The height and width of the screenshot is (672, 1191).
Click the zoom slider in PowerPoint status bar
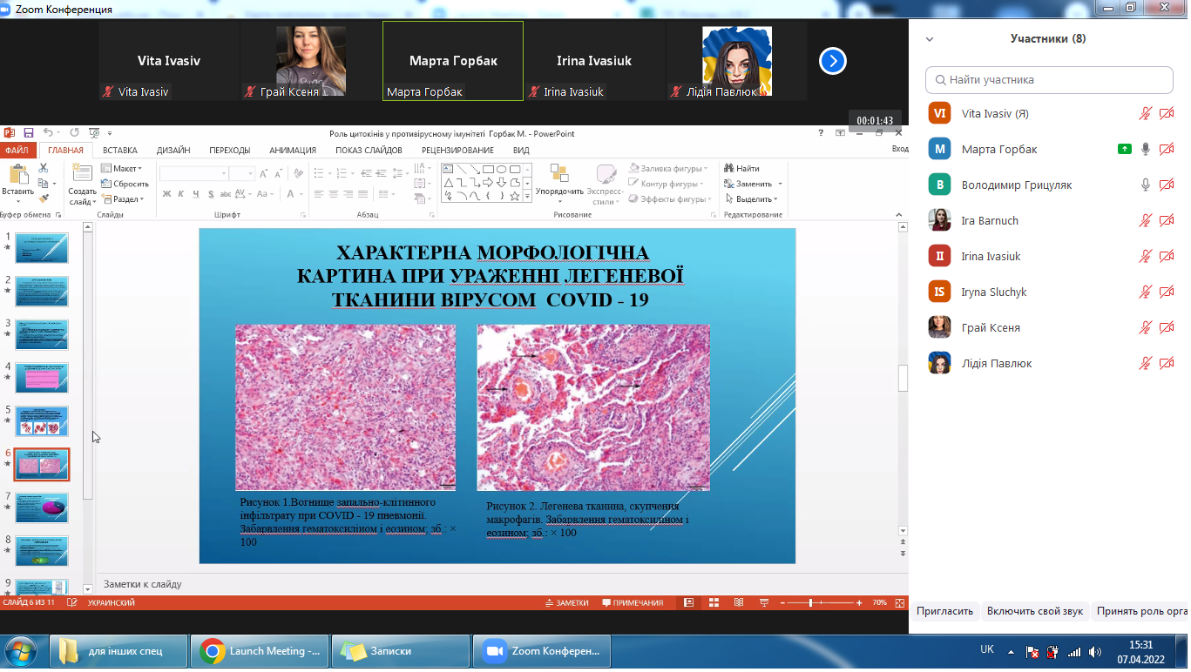coord(811,602)
